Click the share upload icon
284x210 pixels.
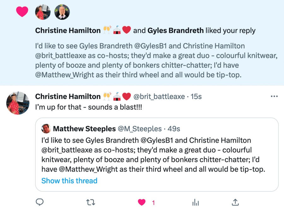point(235,202)
